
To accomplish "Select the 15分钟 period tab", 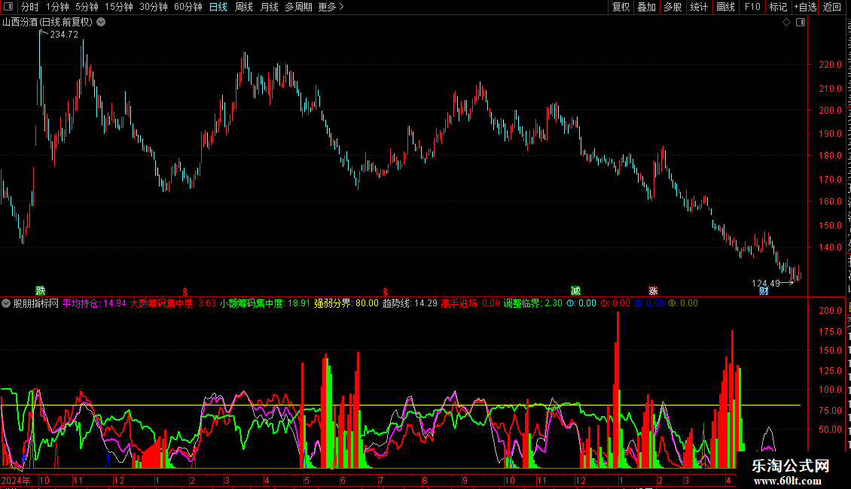I will pyautogui.click(x=119, y=7).
